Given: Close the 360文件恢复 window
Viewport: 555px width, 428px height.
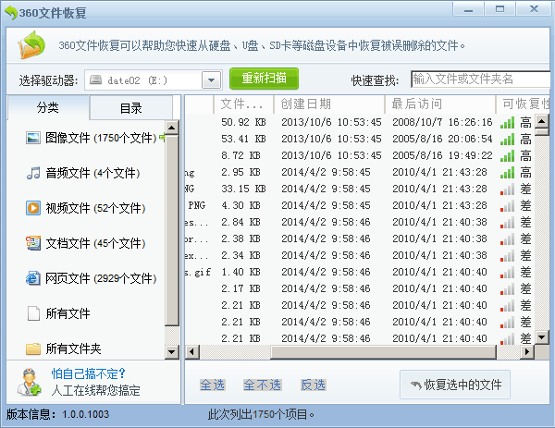Looking at the screenshot, I should click(534, 9).
